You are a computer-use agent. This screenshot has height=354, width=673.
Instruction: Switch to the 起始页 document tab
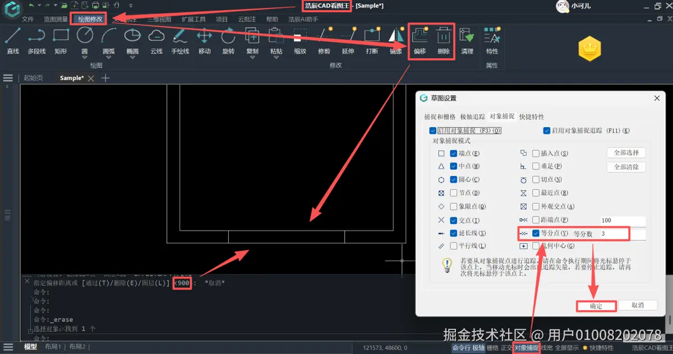[x=33, y=78]
